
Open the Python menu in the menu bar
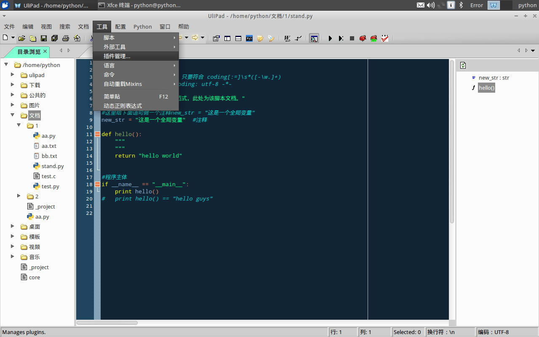pos(142,27)
